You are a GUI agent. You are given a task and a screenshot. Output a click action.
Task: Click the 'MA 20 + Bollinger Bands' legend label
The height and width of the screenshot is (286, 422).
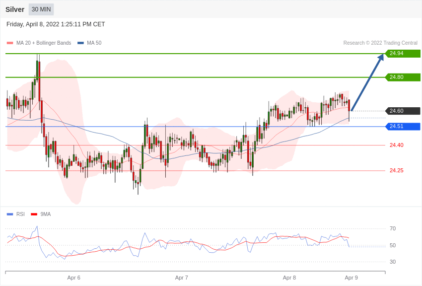pos(44,43)
